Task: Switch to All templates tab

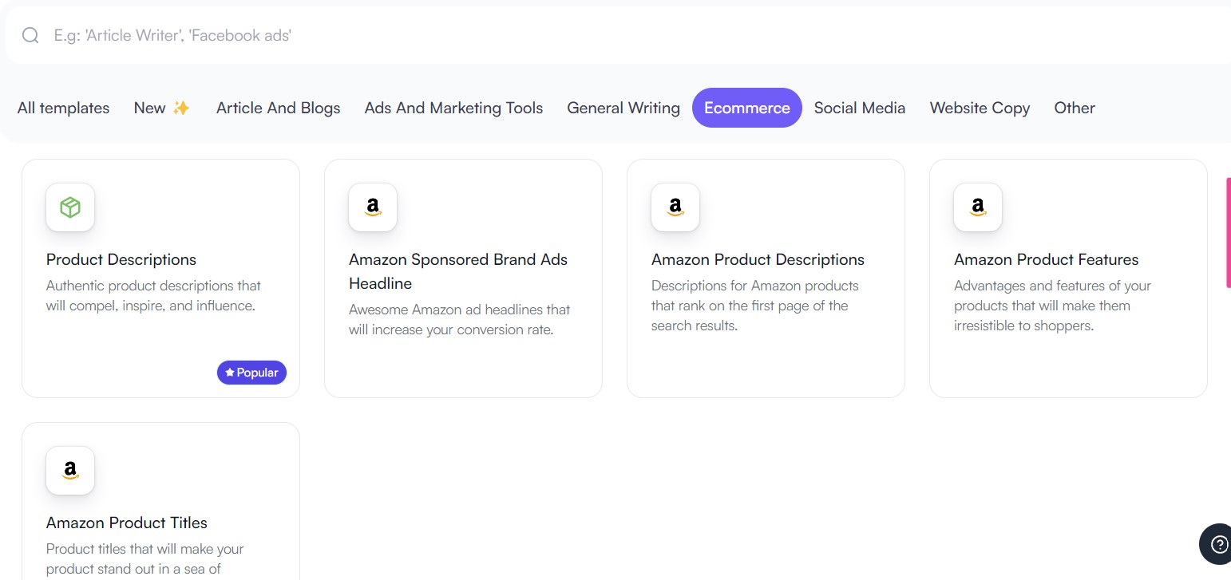Action: (x=63, y=108)
